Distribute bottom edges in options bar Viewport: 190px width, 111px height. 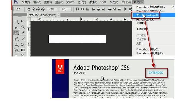click(x=120, y=9)
